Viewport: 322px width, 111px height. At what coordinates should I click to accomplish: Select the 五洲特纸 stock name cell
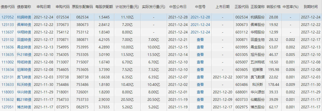click(257, 62)
